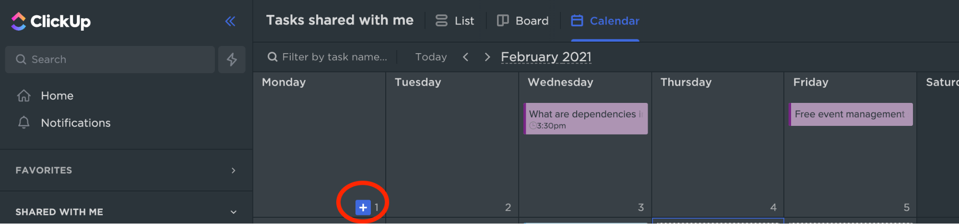
Task: Click the Home house icon
Action: coord(24,96)
